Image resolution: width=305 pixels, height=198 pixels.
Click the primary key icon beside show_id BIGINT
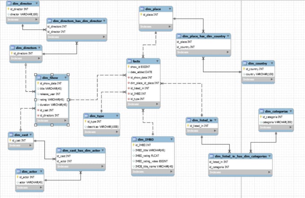click(129, 67)
